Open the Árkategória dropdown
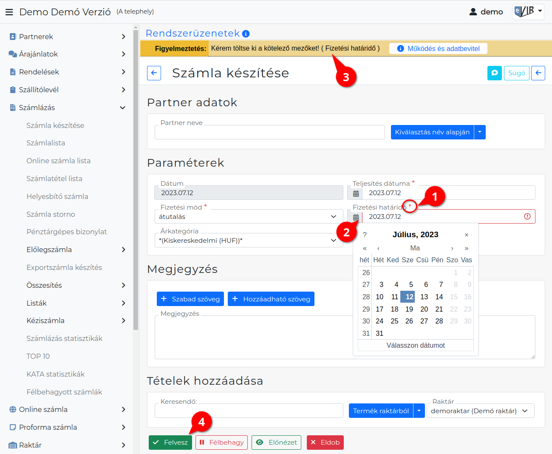This screenshot has height=454, width=552. click(x=249, y=241)
